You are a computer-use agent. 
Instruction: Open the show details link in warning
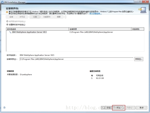pyautogui.click(x=96, y=14)
